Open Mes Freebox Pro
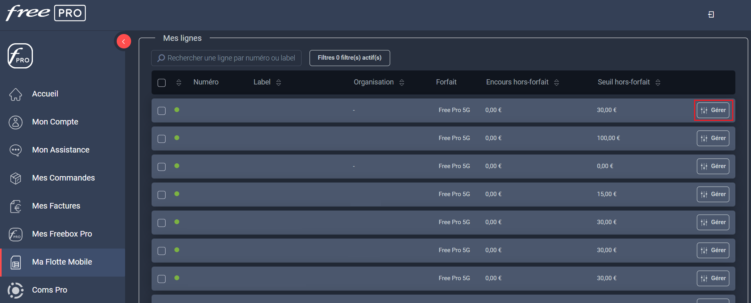The width and height of the screenshot is (751, 303). 62,234
